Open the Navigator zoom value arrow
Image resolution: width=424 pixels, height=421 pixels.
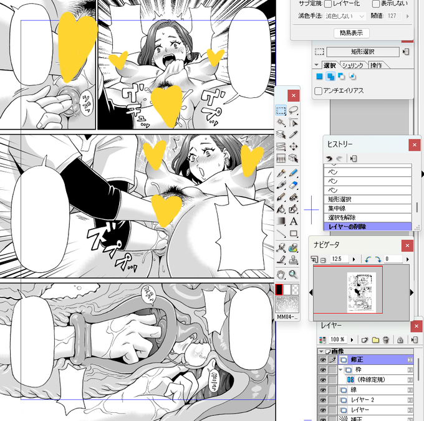tap(354, 260)
